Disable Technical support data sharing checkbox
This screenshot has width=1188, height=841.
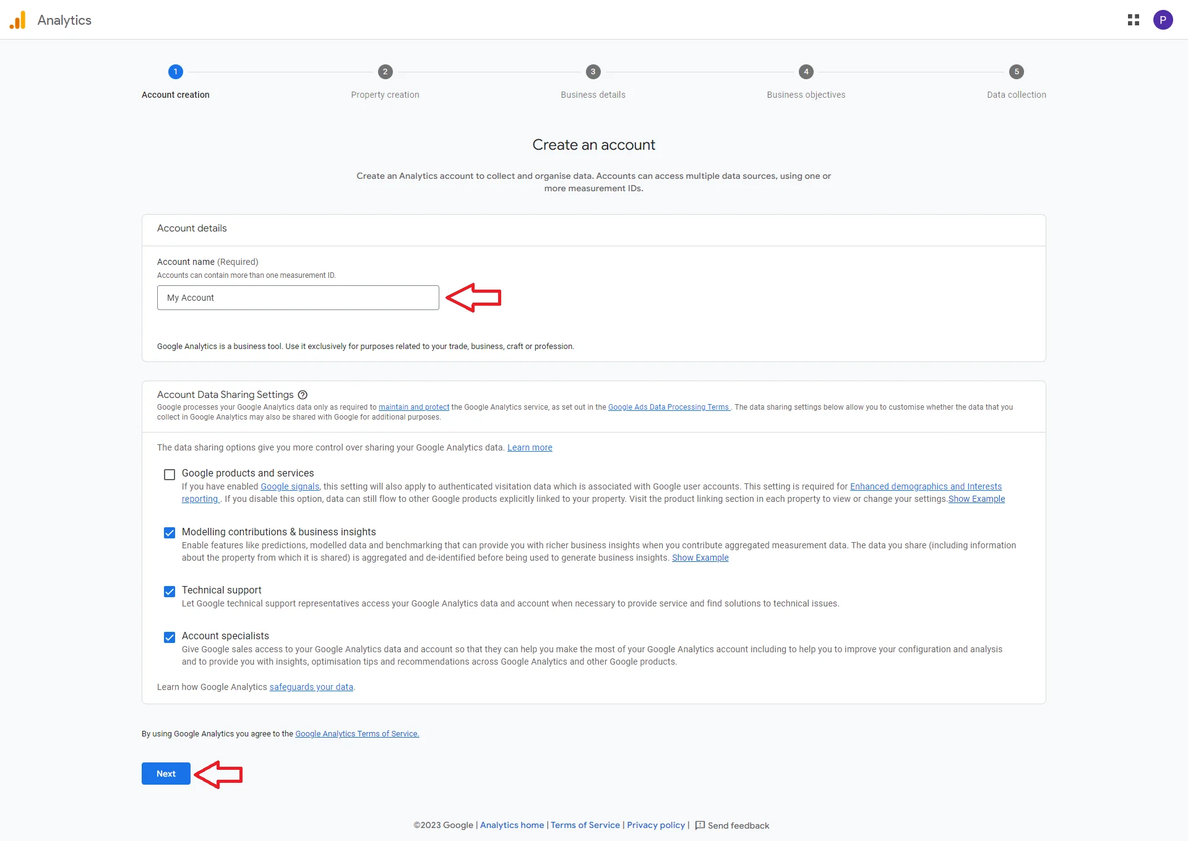tap(169, 591)
